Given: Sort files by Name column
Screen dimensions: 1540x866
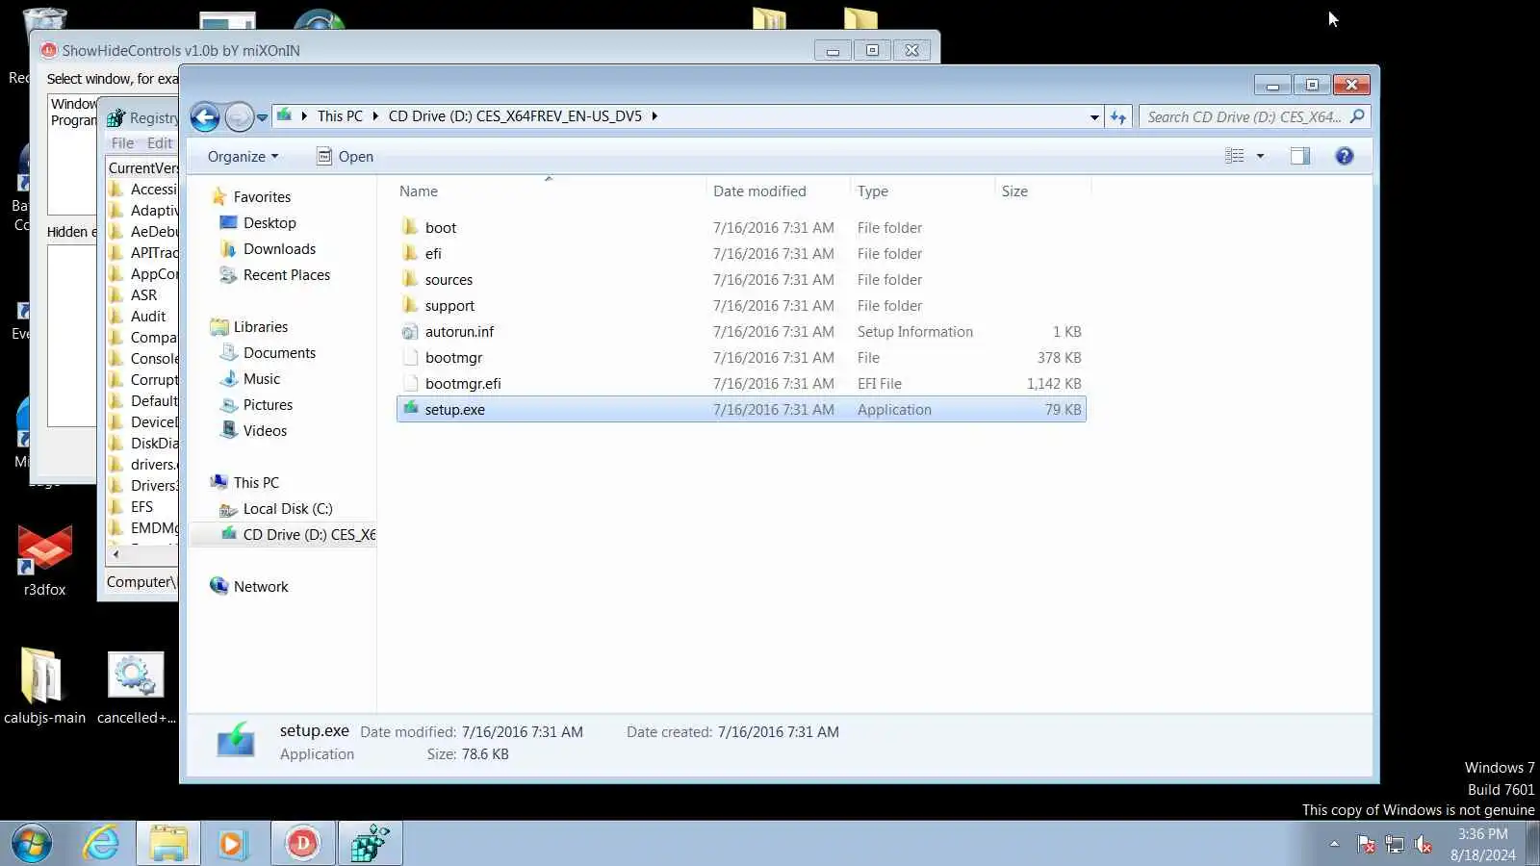Looking at the screenshot, I should coord(419,191).
